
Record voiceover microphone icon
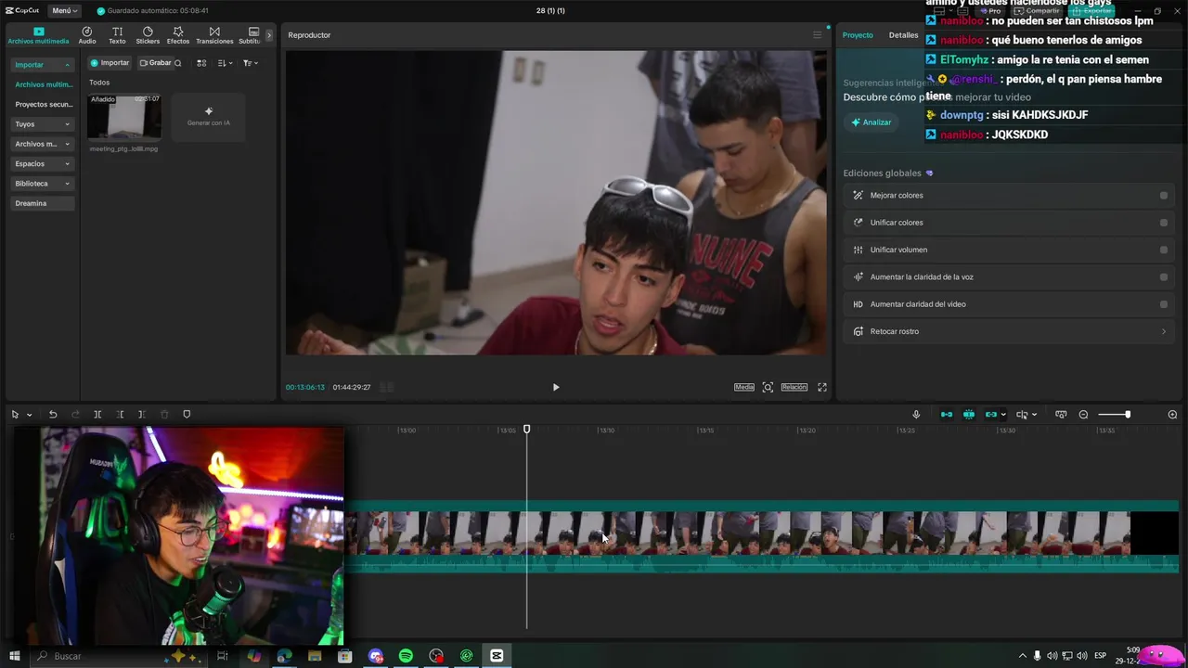click(x=916, y=415)
